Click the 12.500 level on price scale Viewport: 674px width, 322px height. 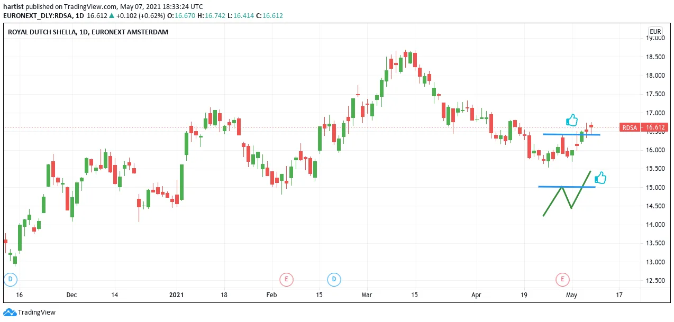pyautogui.click(x=656, y=281)
